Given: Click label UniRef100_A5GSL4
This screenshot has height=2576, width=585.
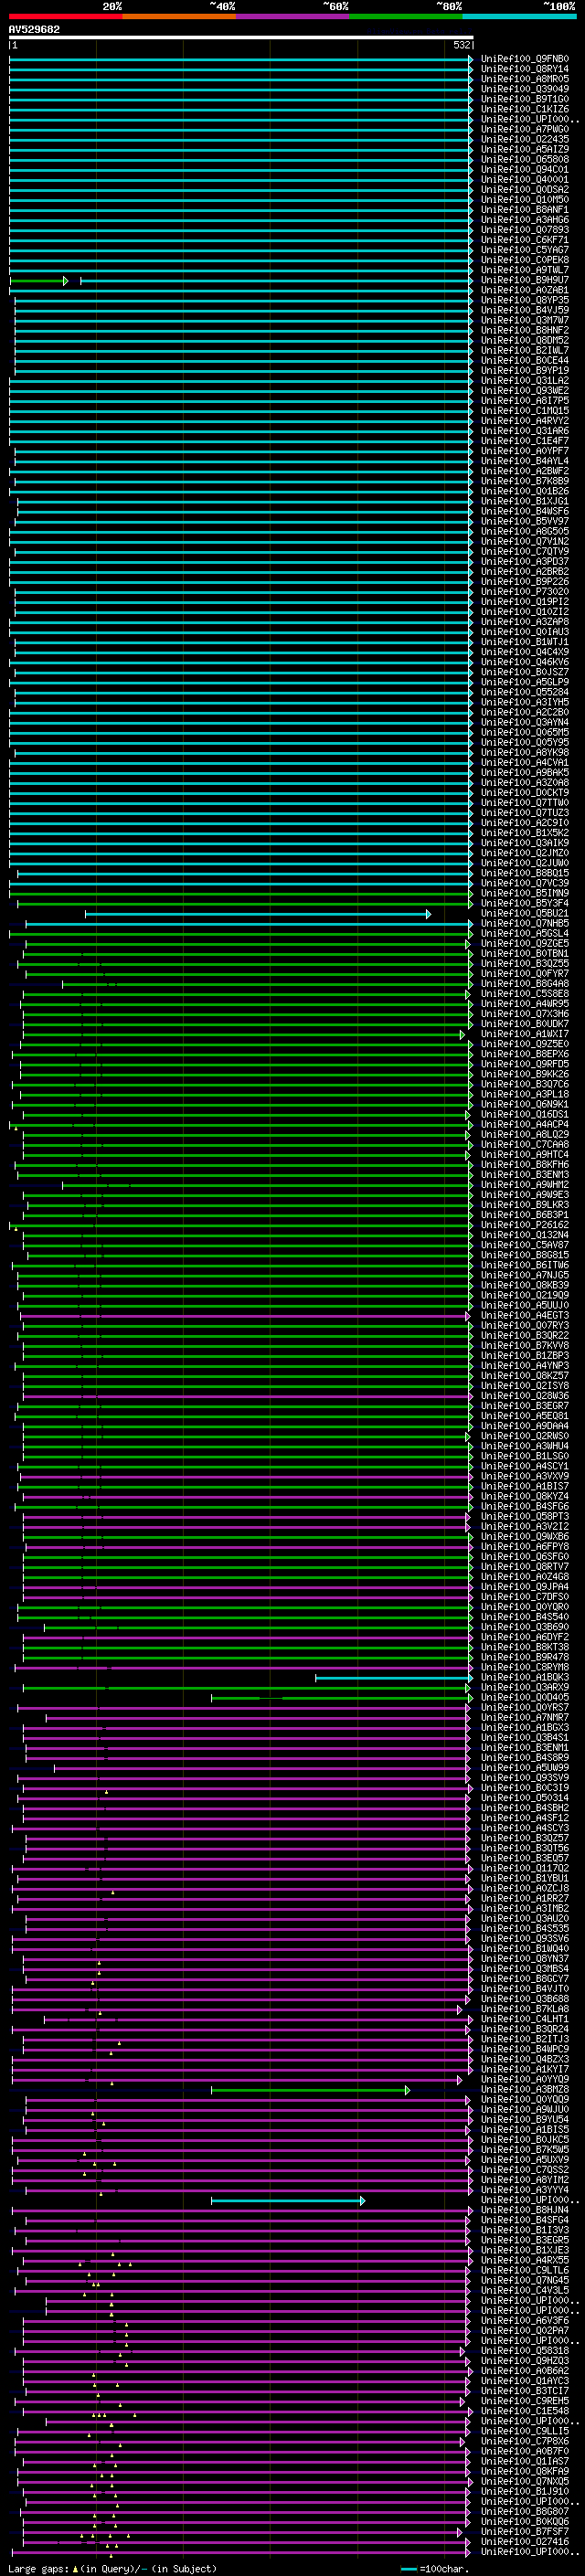Looking at the screenshot, I should coord(524,933).
